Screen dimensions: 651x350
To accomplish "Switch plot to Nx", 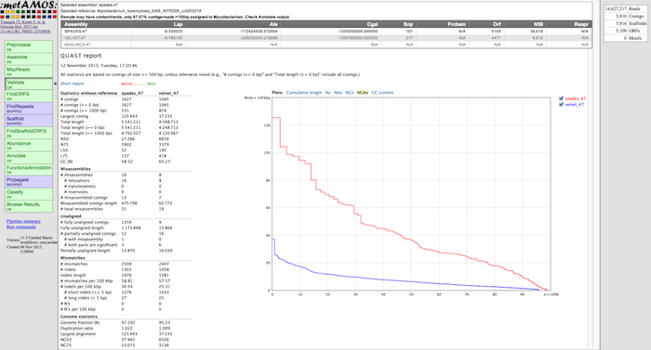I will coord(327,93).
